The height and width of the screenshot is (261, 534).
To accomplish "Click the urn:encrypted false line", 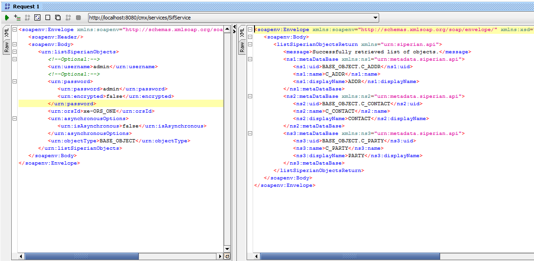I will click(x=115, y=96).
